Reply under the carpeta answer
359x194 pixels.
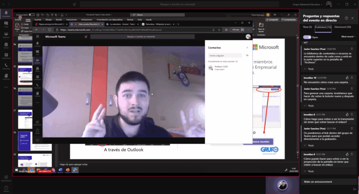click(309, 105)
